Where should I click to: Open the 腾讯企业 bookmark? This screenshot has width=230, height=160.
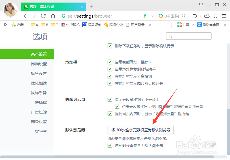click(x=113, y=25)
